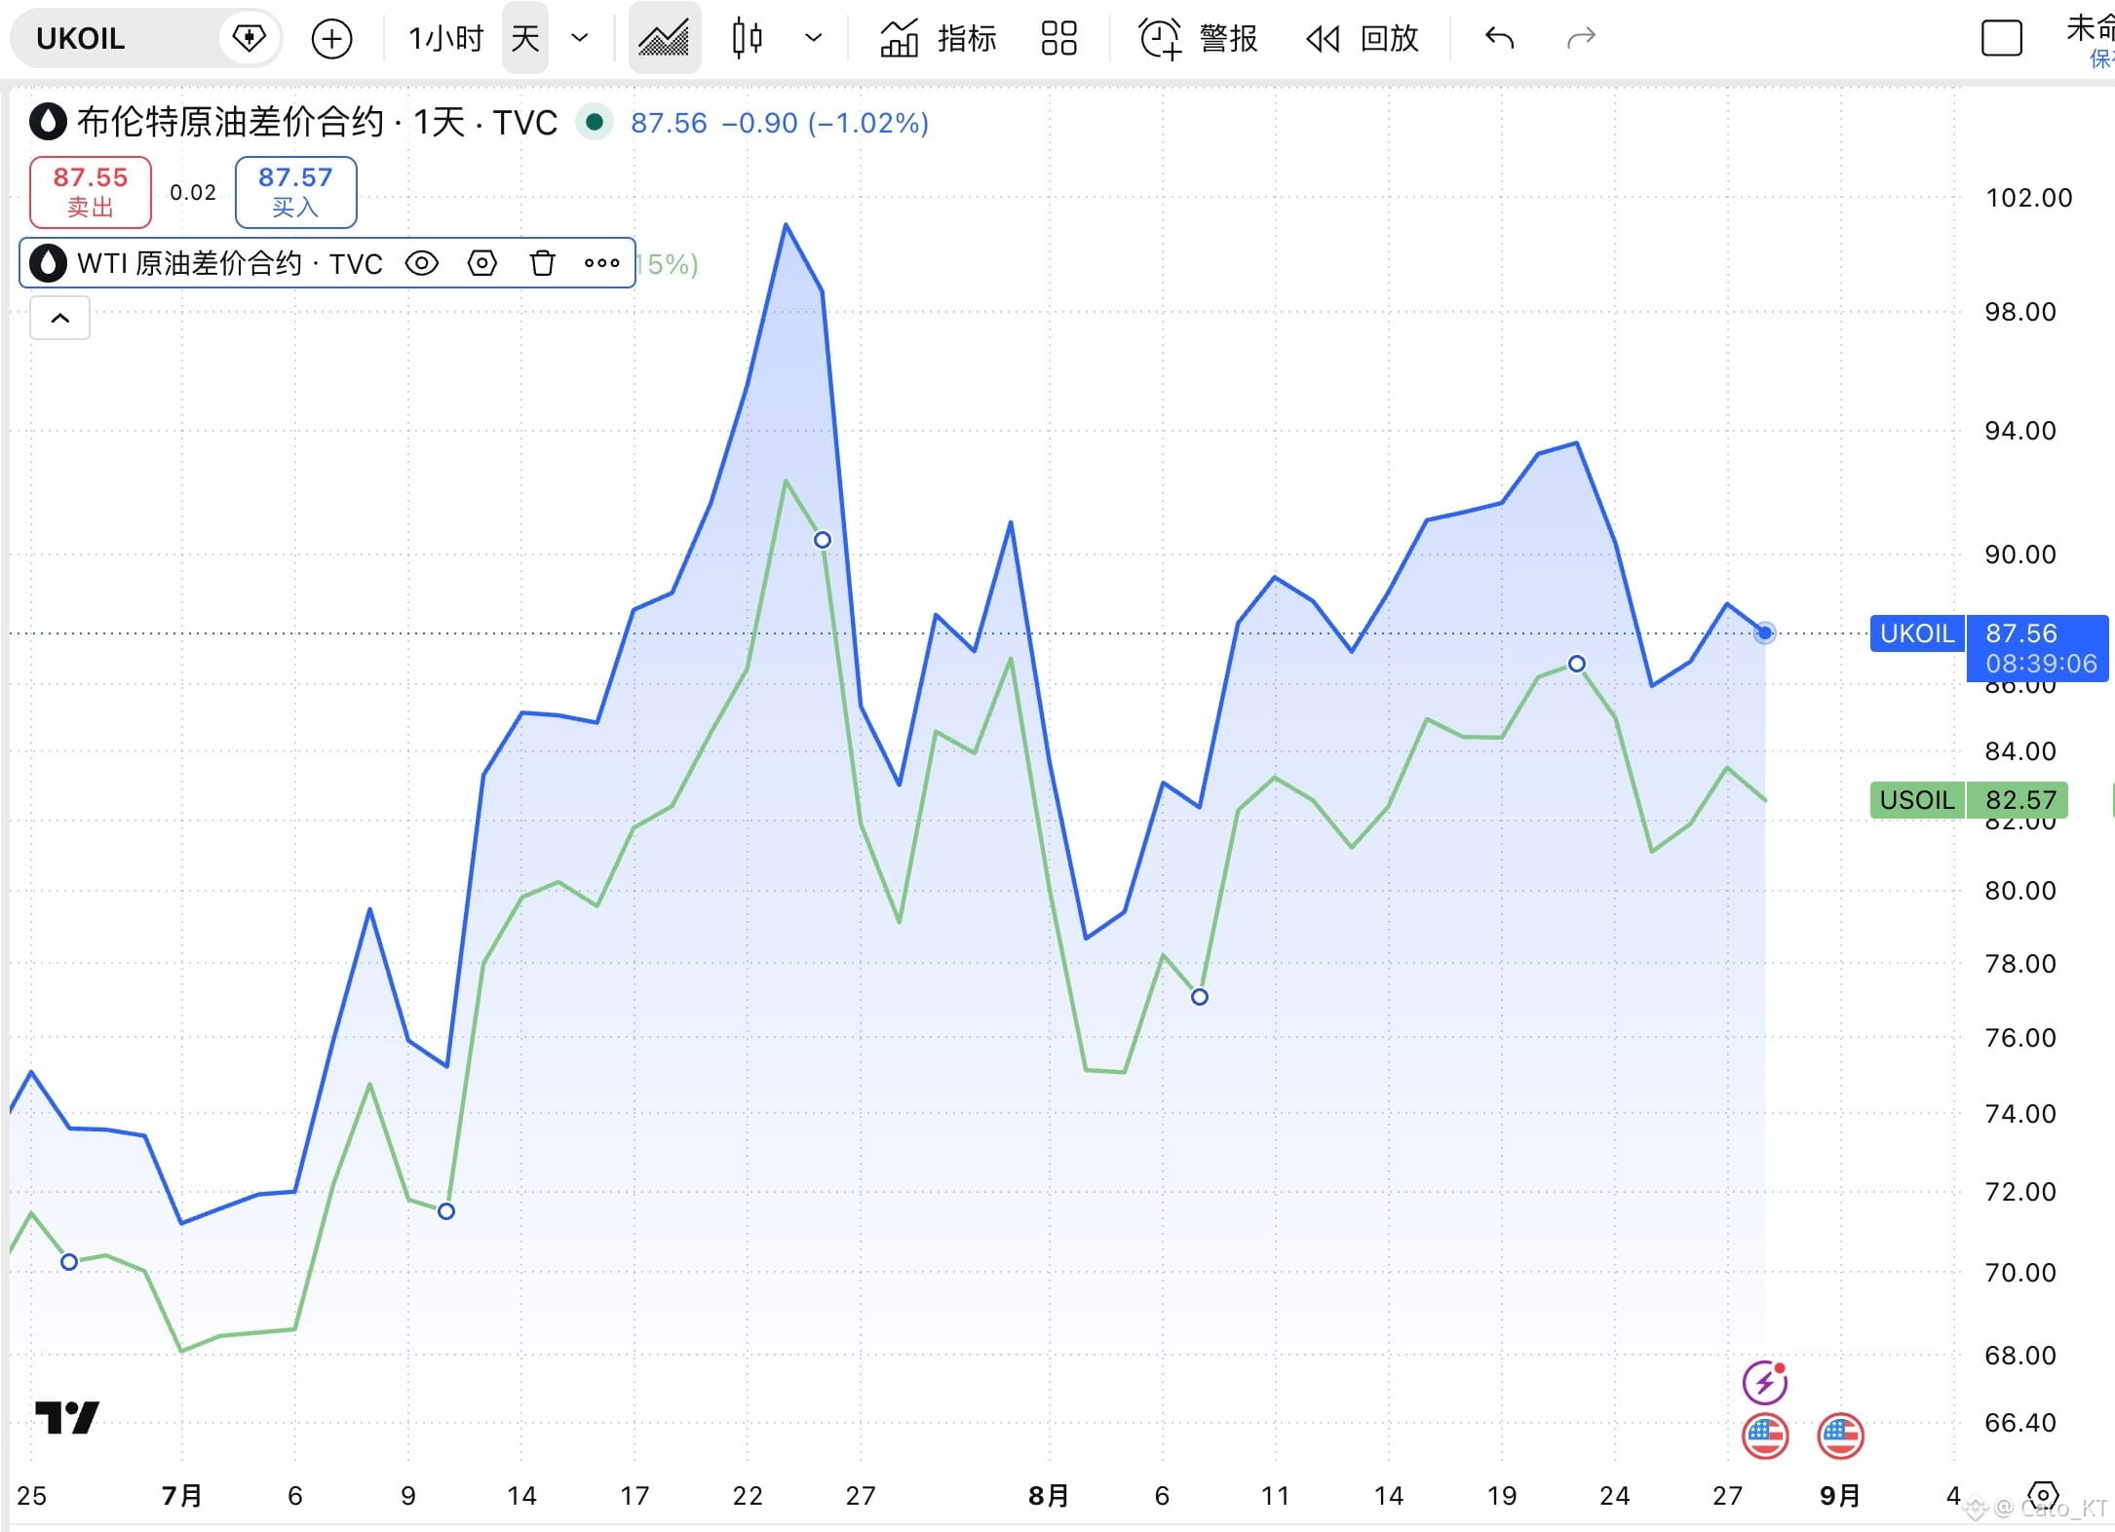Open the purple lightning event marker
Image resolution: width=2115 pixels, height=1532 pixels.
(x=1765, y=1381)
